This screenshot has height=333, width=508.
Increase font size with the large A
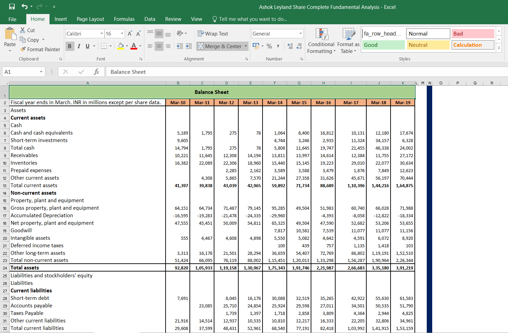pos(130,33)
